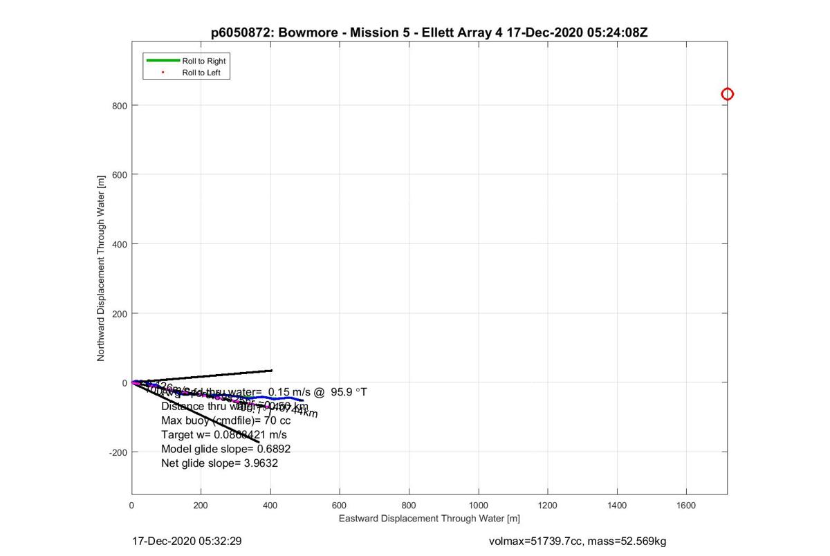Screen dimensions: 830x556
Task: Click the 'Max buoy (cmdfile)= 70 cc' annotation
Action: coord(225,420)
